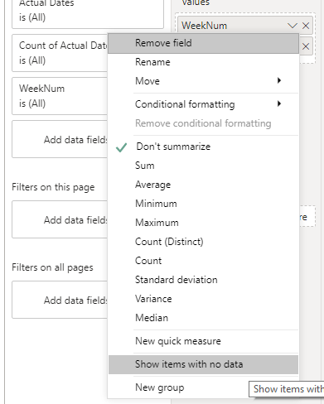324x404 pixels.
Task: Open Conditional formatting submenu
Action: [x=203, y=104]
